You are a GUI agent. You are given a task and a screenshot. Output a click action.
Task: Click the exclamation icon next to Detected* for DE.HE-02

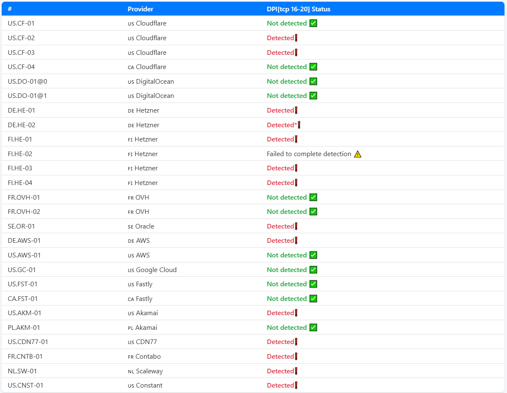tap(299, 125)
